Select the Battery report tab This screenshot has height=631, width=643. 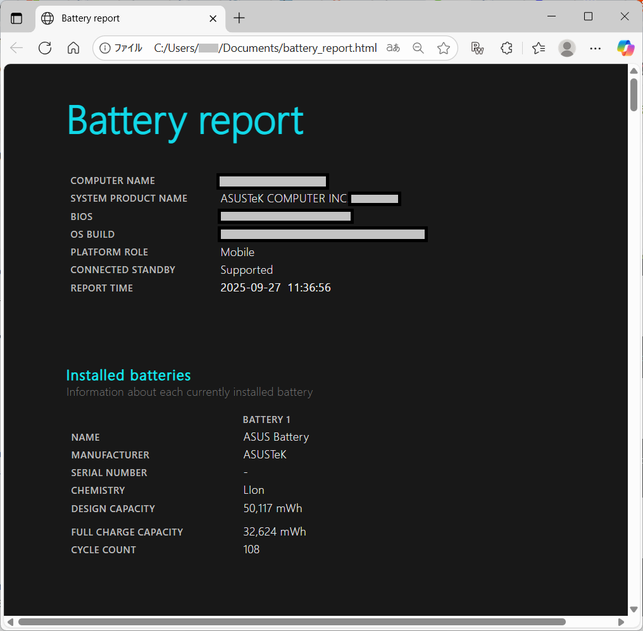(130, 18)
